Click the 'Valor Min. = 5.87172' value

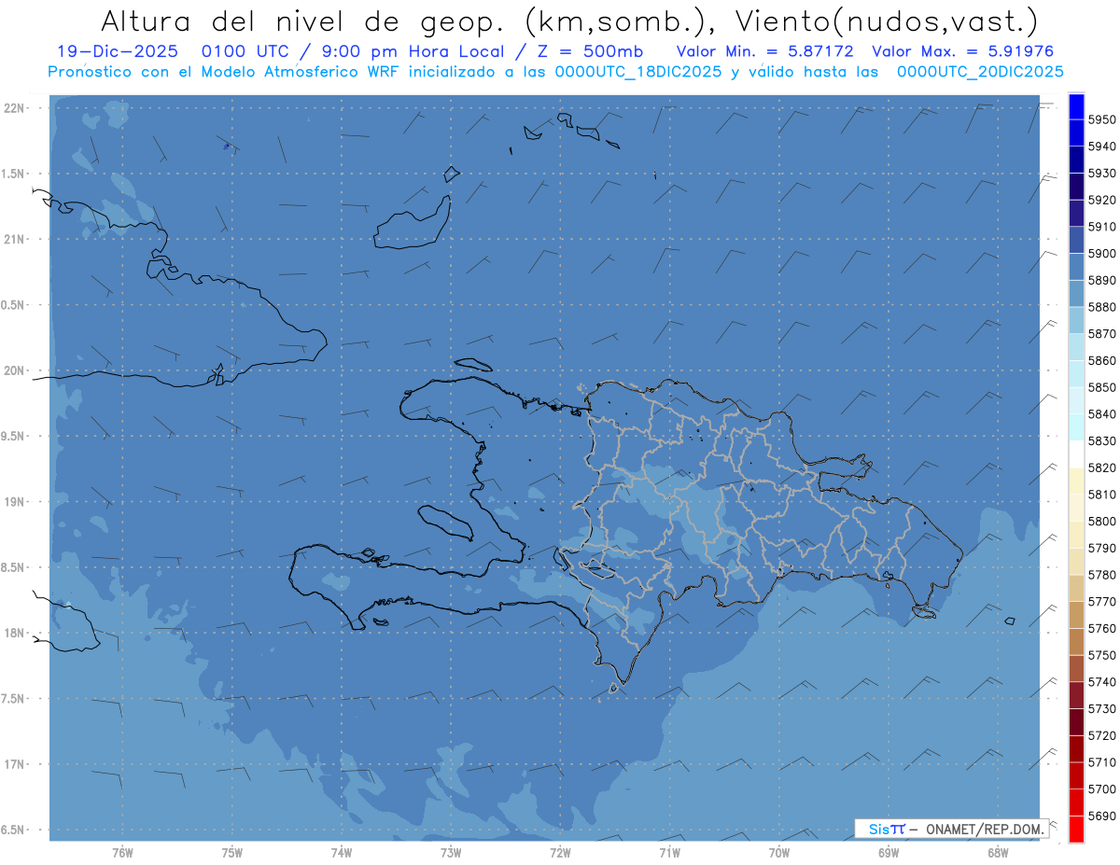(x=764, y=51)
